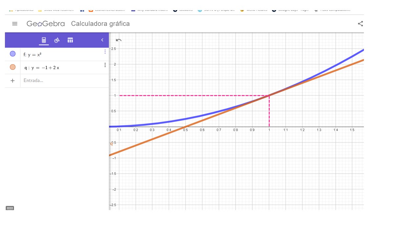Viewport: 420px width, 236px height.
Task: Collapse the algebra side panel
Action: [x=102, y=40]
